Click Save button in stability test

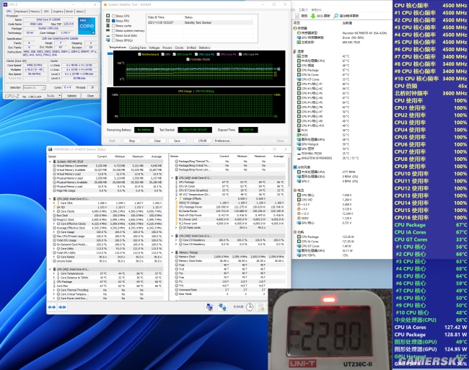coord(177,141)
